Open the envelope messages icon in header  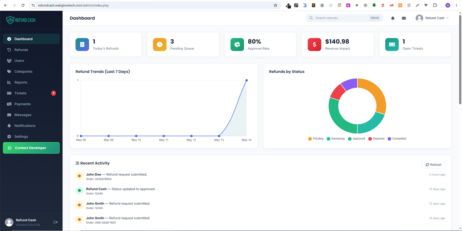click(x=404, y=18)
